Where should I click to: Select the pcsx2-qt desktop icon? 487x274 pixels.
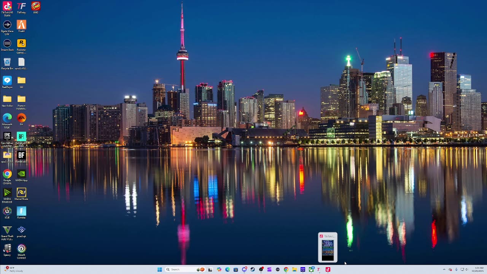click(x=21, y=231)
